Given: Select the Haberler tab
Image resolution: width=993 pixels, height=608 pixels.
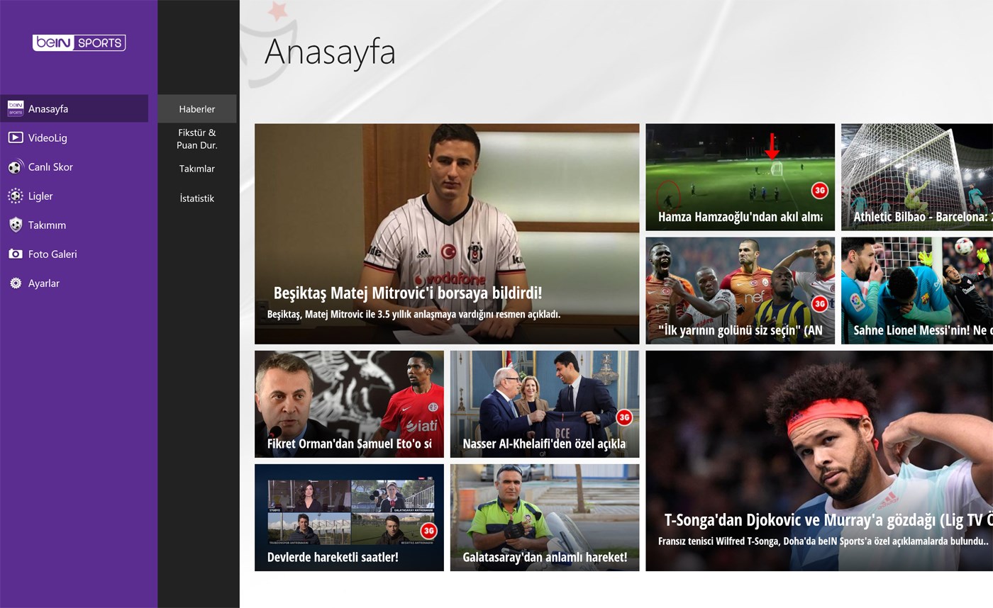Looking at the screenshot, I should pos(197,109).
